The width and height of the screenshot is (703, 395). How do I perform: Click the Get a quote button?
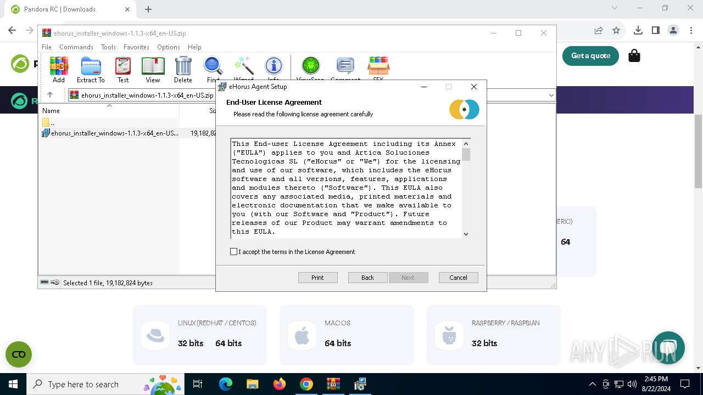pos(590,55)
